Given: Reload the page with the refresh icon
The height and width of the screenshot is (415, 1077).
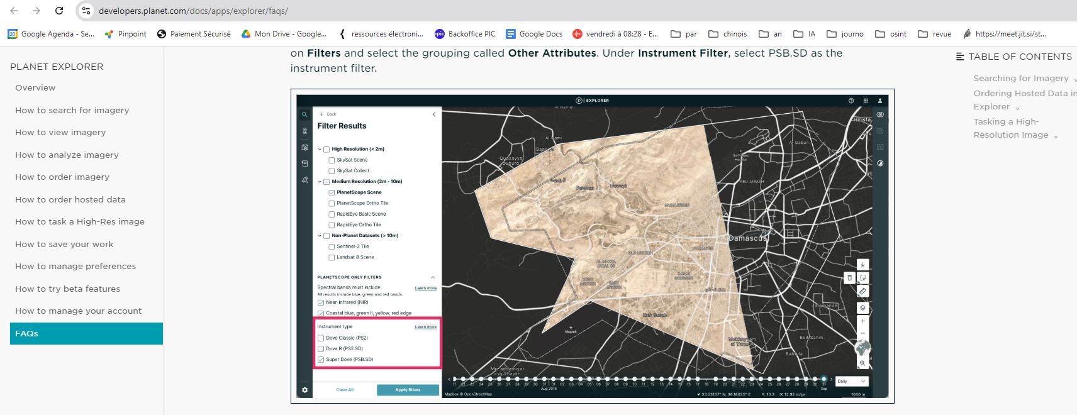Looking at the screenshot, I should (59, 11).
